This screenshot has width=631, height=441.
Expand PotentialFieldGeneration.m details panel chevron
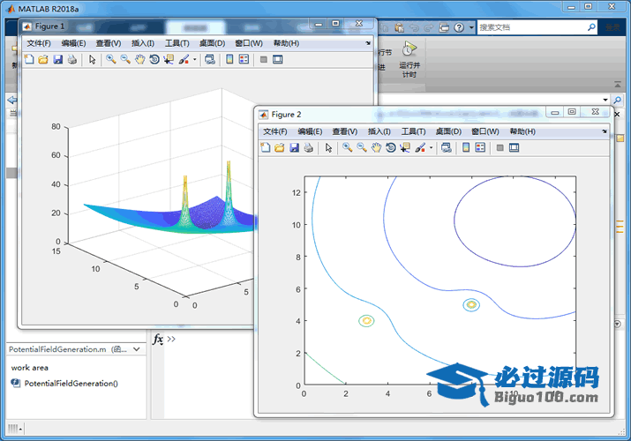pos(137,349)
